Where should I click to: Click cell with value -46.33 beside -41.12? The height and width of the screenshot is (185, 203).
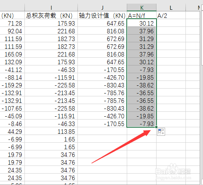51,69
